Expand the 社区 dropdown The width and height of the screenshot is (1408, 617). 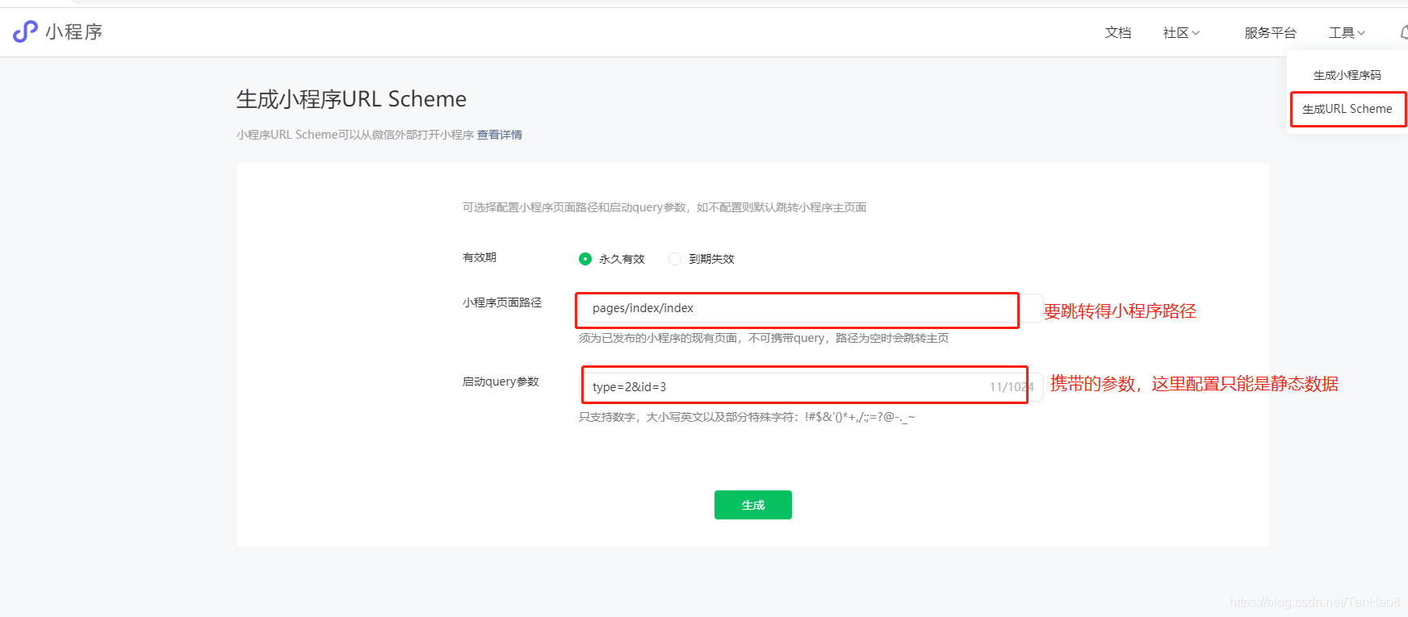[x=1181, y=32]
